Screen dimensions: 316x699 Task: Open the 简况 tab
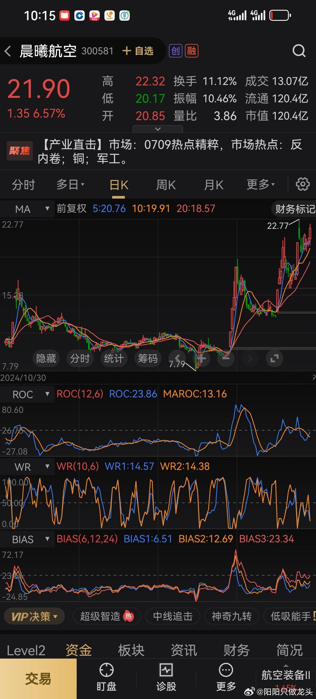pyautogui.click(x=289, y=650)
